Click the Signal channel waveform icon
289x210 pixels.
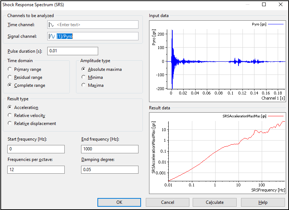[x=52, y=36]
